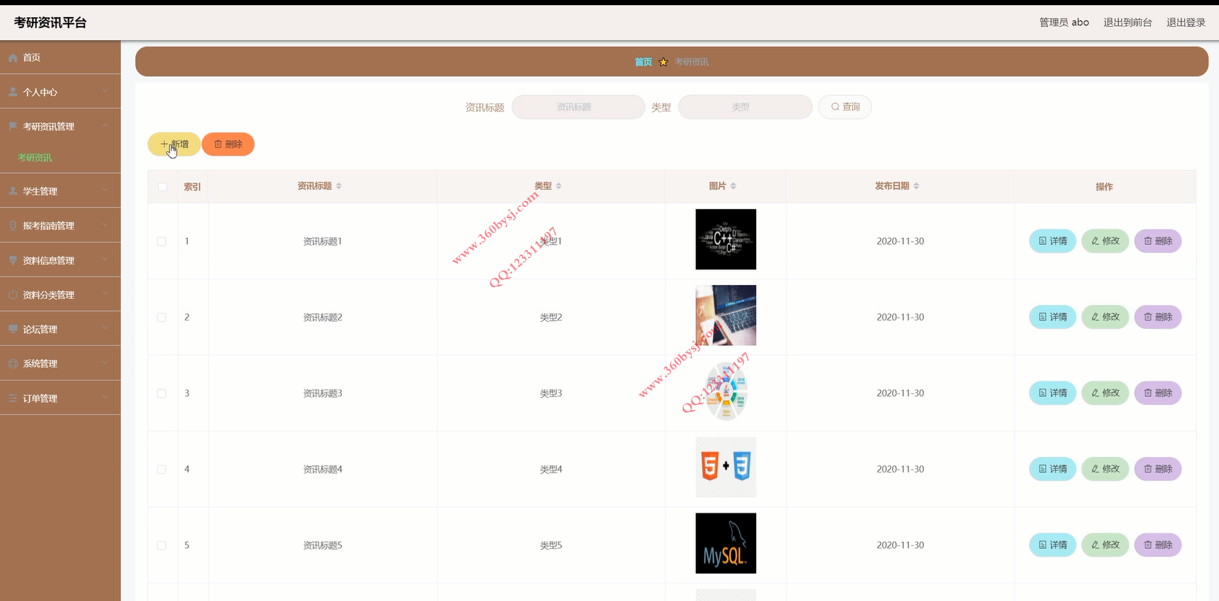Viewport: 1219px width, 601px height.
Task: Click 退出登录 in the top bar
Action: click(1186, 22)
